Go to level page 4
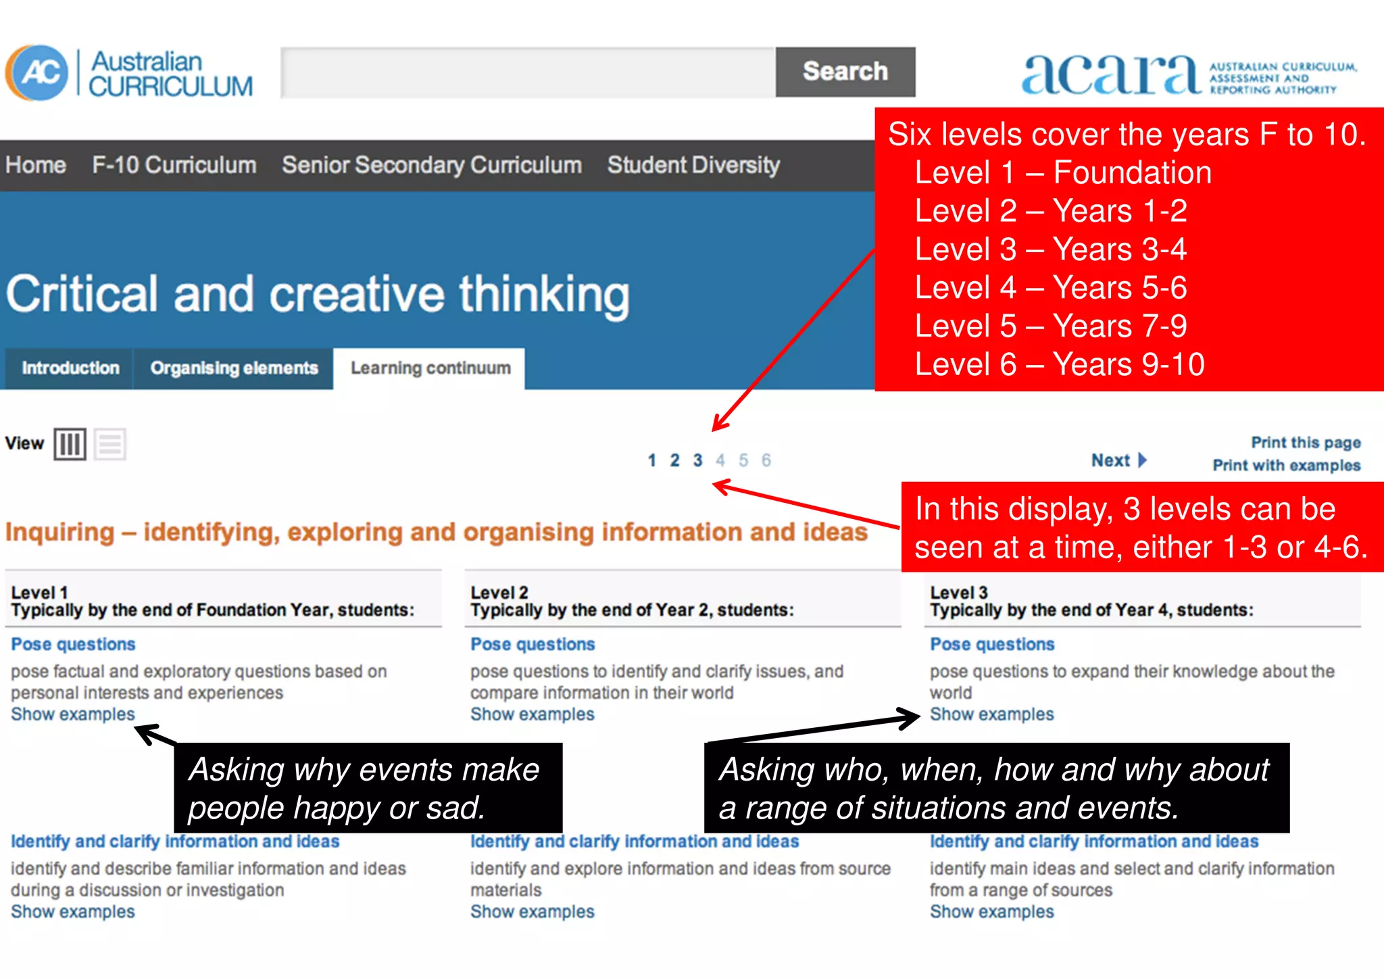 click(x=720, y=461)
